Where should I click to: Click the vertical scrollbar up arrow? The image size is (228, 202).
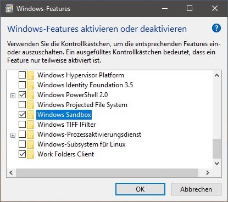click(x=216, y=75)
